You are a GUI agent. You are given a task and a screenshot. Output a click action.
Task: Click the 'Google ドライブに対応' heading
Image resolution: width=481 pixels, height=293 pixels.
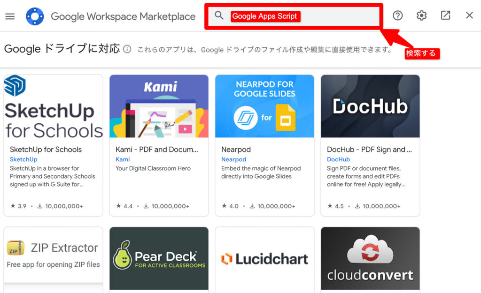click(x=62, y=49)
